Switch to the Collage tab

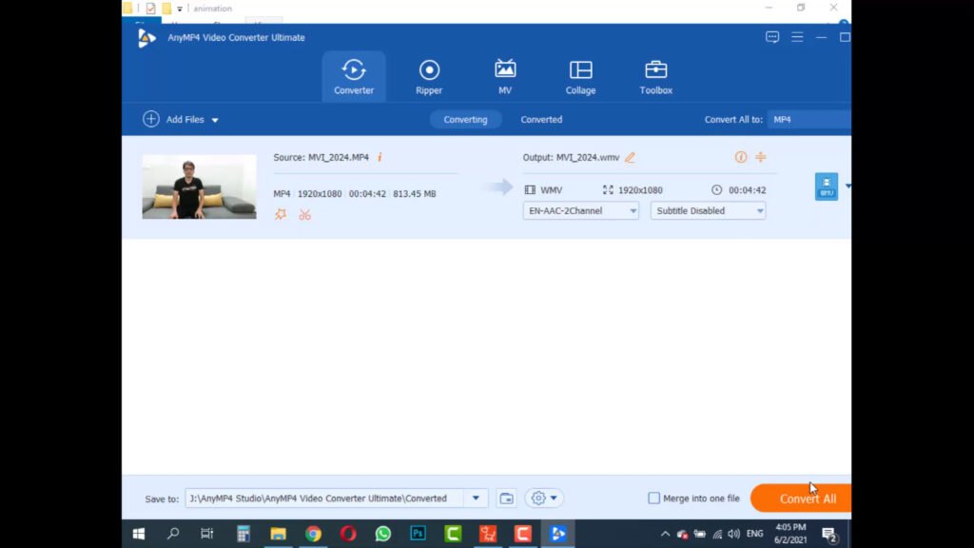click(x=580, y=77)
